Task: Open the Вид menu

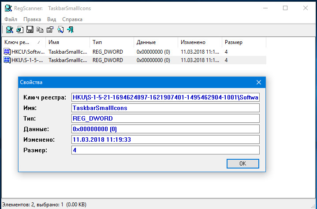Action: point(52,19)
